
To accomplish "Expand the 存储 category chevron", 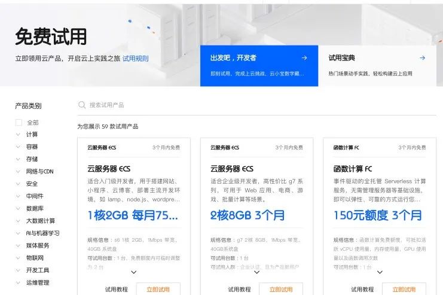I will pyautogui.click(x=18, y=159).
